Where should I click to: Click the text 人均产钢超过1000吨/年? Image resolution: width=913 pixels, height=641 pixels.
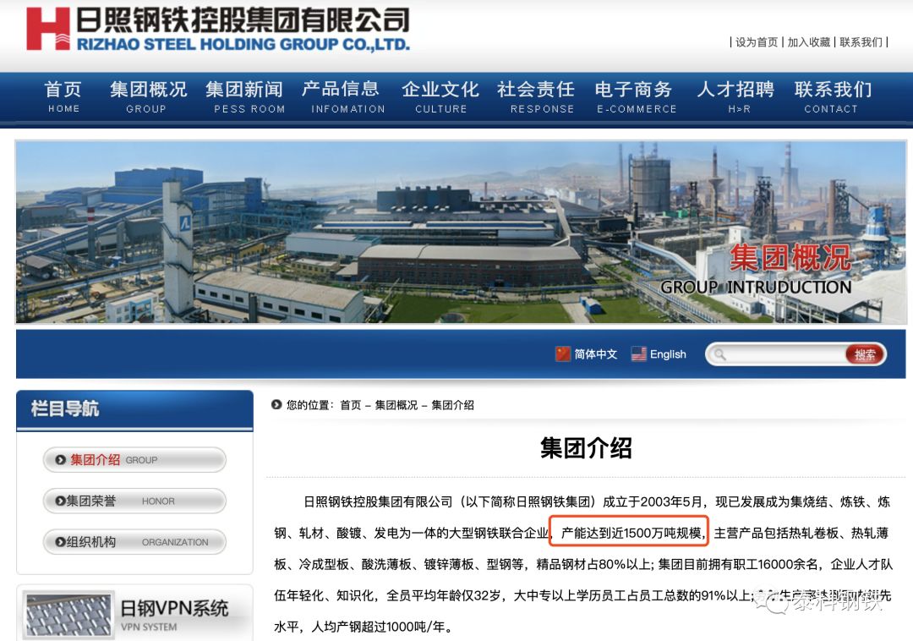pyautogui.click(x=378, y=627)
